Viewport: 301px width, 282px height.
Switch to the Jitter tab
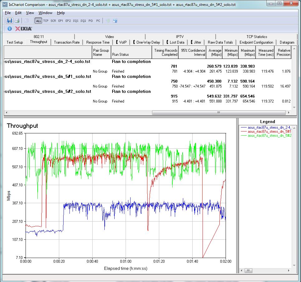coord(196,42)
